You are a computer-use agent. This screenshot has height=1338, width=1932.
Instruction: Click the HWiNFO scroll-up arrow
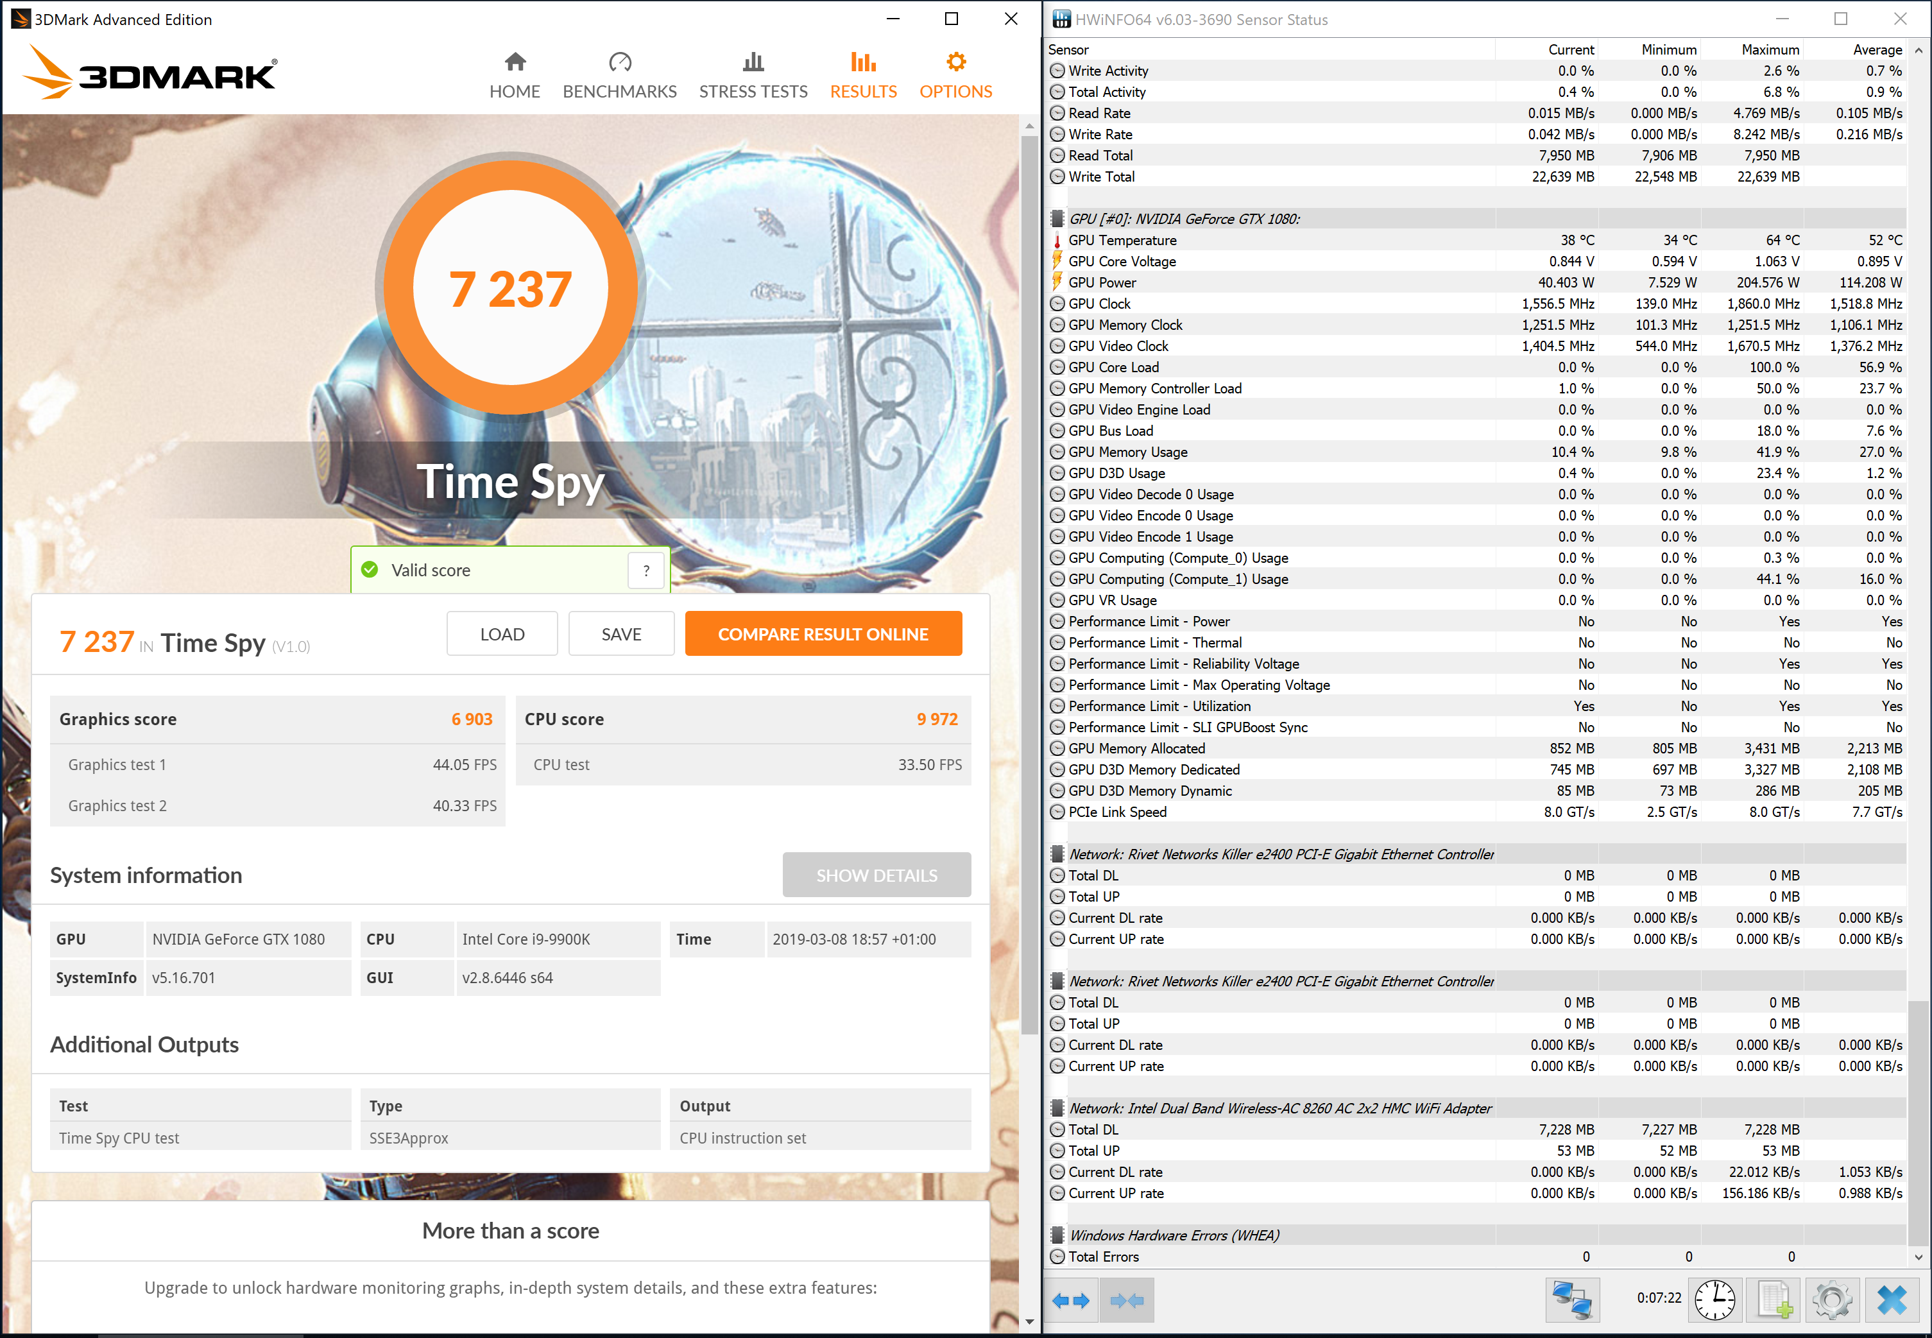pos(1919,50)
